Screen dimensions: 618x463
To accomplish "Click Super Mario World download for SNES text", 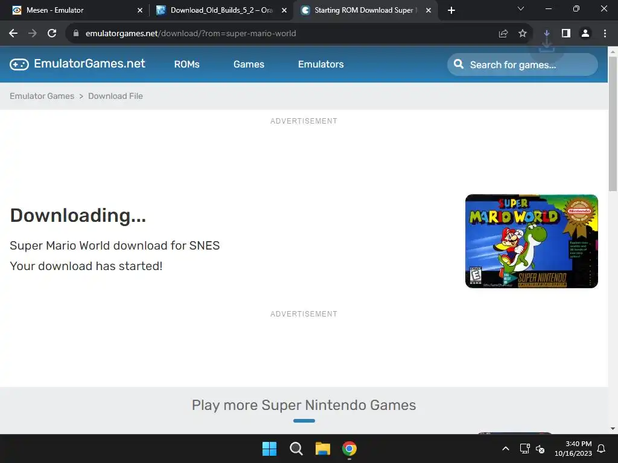I will [115, 245].
